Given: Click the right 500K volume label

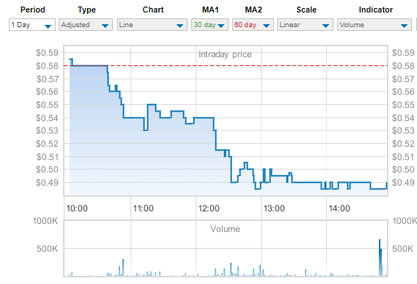Looking at the screenshot, I should coord(402,249).
